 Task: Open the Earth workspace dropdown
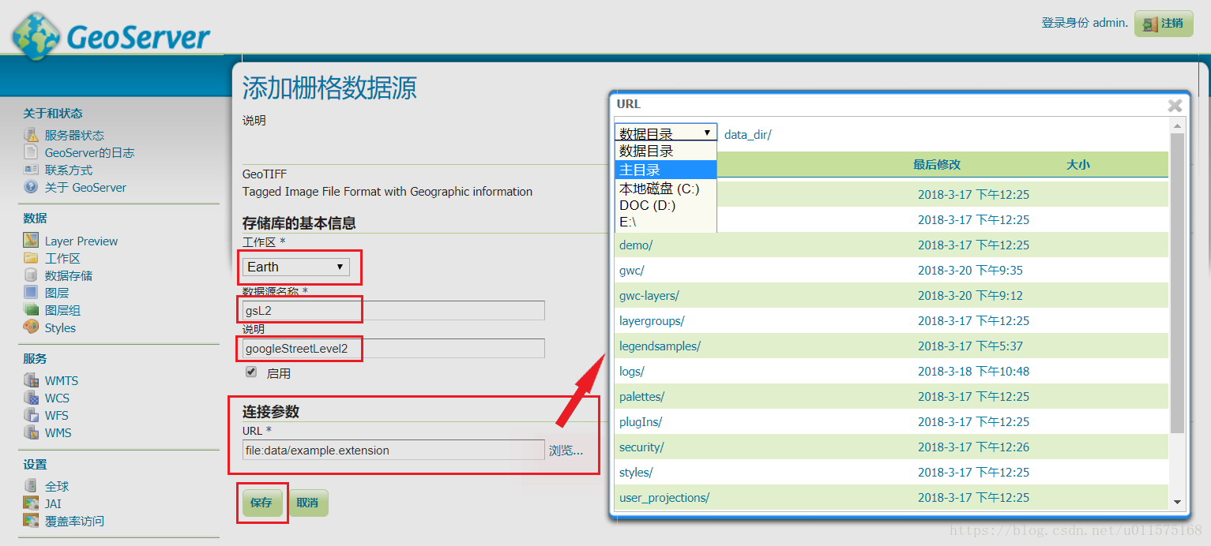pos(296,267)
